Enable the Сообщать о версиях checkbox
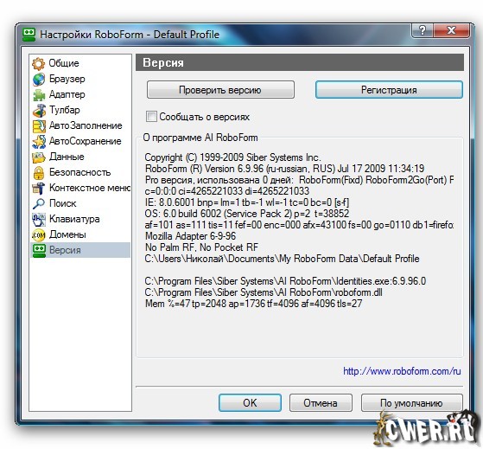This screenshot has width=483, height=449. [151, 117]
